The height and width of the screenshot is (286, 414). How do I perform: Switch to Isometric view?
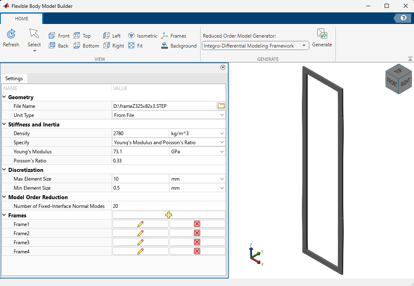coord(142,36)
